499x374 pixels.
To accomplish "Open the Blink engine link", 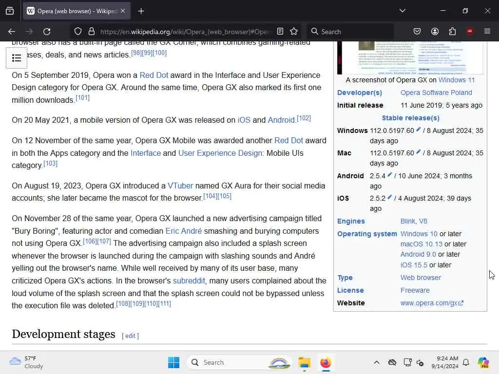I will (408, 221).
